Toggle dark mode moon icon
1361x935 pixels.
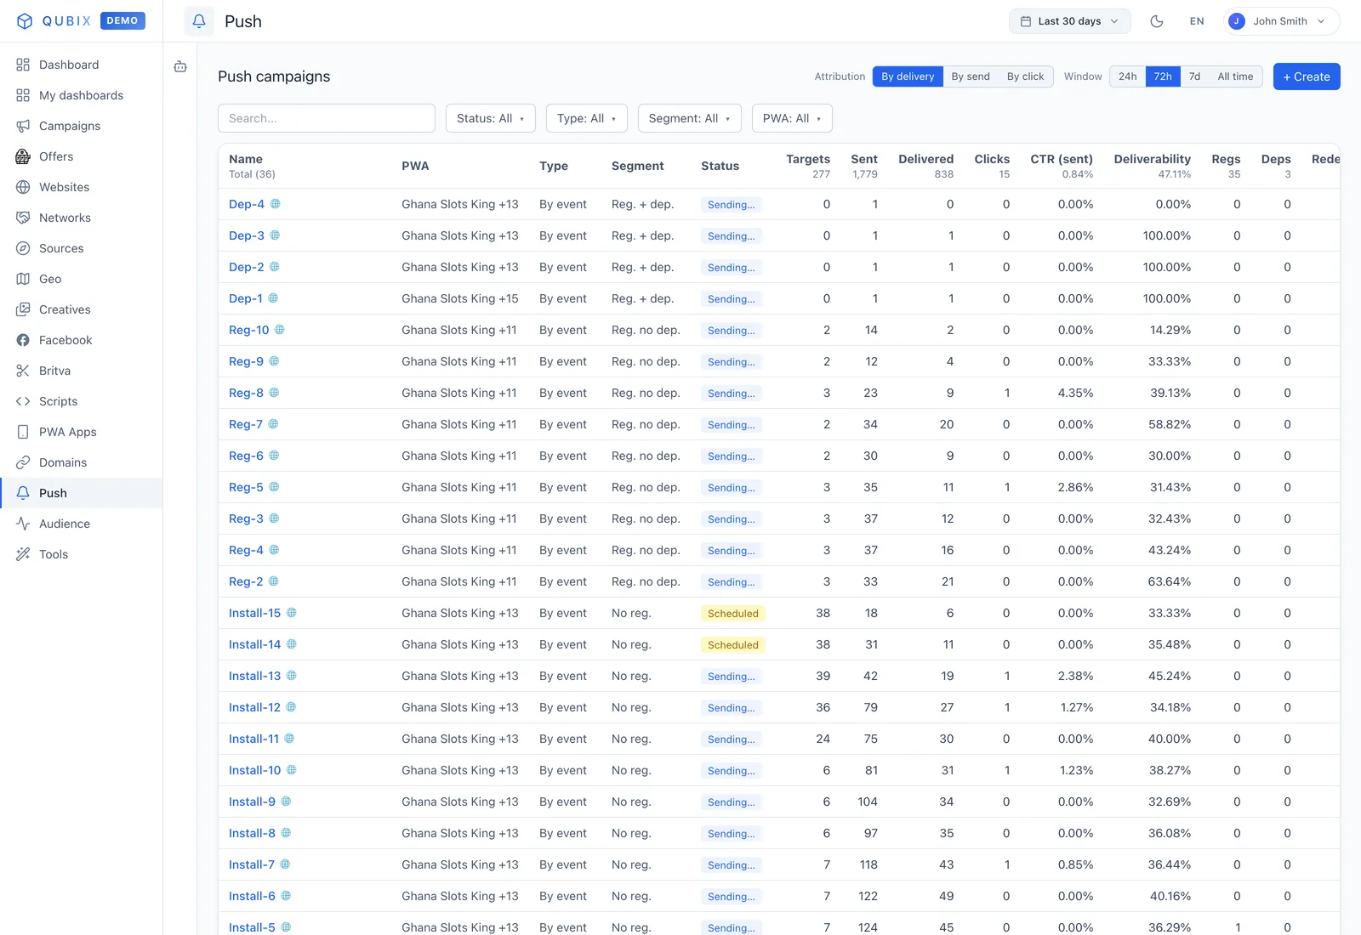[1157, 21]
